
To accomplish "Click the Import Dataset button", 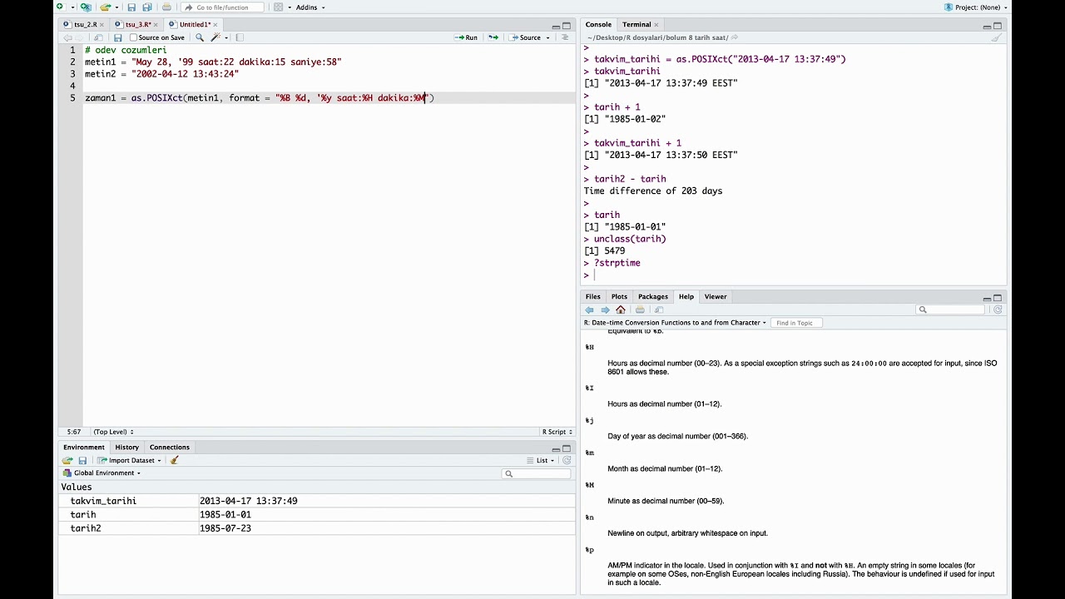I will coord(130,460).
